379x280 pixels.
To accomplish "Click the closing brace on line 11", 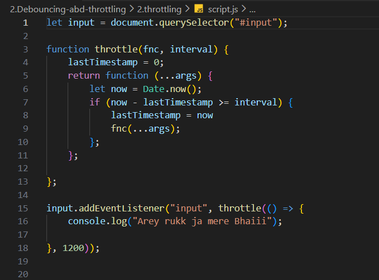I will pos(70,156).
